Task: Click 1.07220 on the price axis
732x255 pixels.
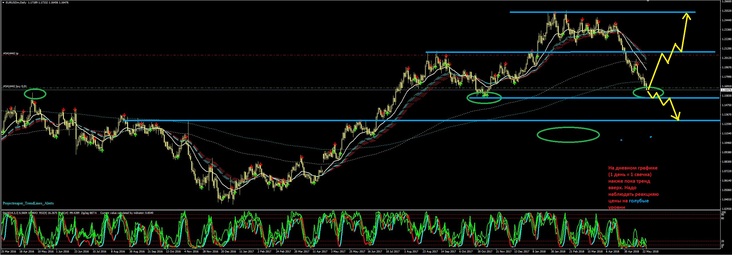Action: click(726, 171)
